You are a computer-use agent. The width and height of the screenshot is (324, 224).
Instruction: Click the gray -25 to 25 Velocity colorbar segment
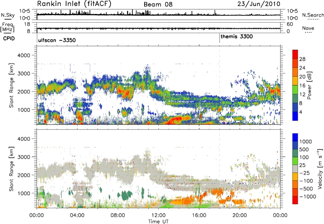(295, 169)
